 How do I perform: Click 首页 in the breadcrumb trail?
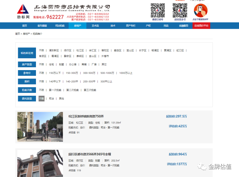(17, 34)
